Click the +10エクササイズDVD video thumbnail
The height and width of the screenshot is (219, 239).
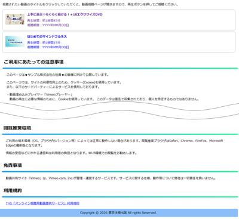[15, 19]
